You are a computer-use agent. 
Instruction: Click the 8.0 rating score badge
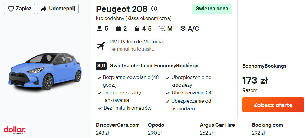pyautogui.click(x=101, y=66)
